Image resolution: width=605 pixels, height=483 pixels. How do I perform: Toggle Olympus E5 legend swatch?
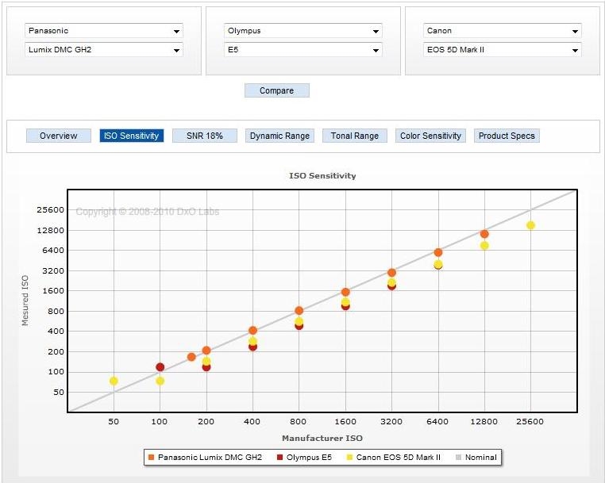(x=281, y=457)
